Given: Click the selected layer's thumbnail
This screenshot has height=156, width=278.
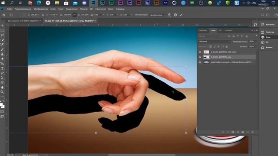Looking at the screenshot, I should coord(206,57).
